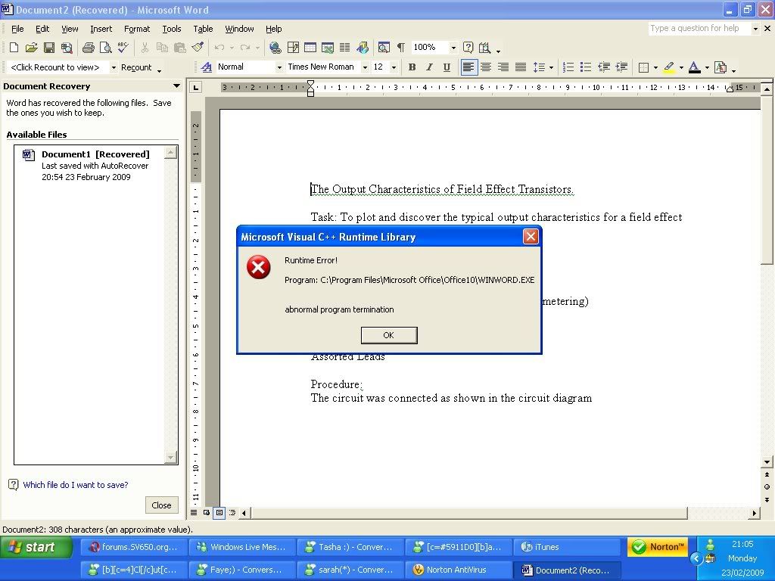Open the Line Spacing dropdown arrow
This screenshot has width=775, height=581.
[551, 67]
